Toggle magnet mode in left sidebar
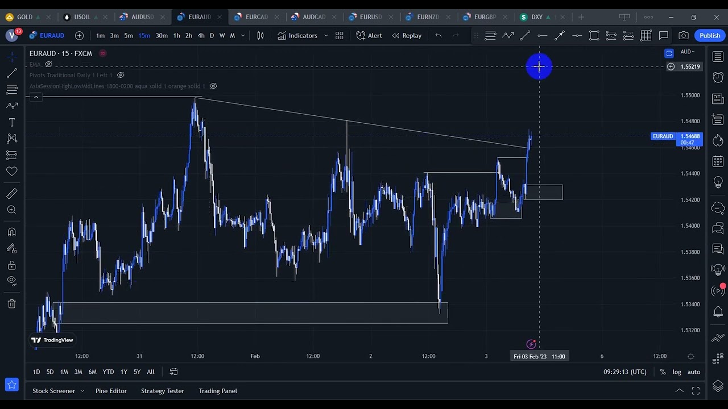Image resolution: width=728 pixels, height=409 pixels. point(11,232)
